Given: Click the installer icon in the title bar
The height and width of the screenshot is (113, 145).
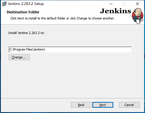Looking at the screenshot, I should click(x=4, y=4).
